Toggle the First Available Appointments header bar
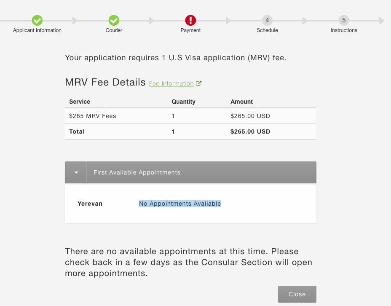This screenshot has height=306, width=391. (190, 172)
